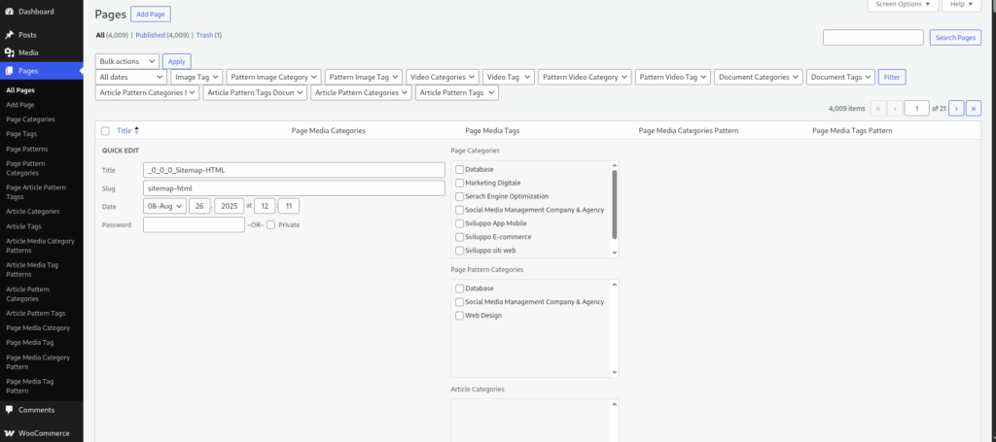The width and height of the screenshot is (996, 442).
Task: Click the Page Categories list scrollbar
Action: click(615, 204)
